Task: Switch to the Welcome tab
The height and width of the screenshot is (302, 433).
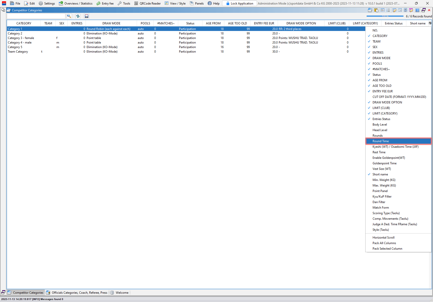Action: [x=122, y=293]
